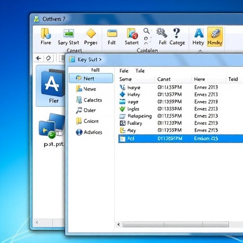The height and width of the screenshot is (243, 243).
Task: Open the Satent ribbon icon
Action: [132, 33]
